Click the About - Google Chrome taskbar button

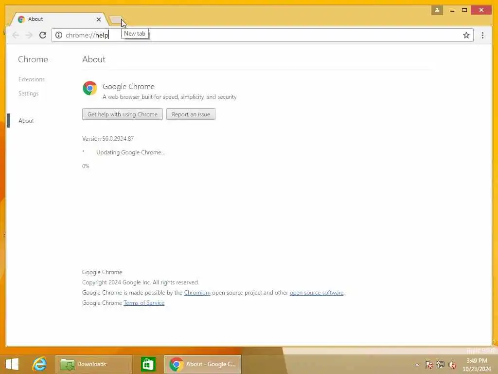pyautogui.click(x=203, y=364)
